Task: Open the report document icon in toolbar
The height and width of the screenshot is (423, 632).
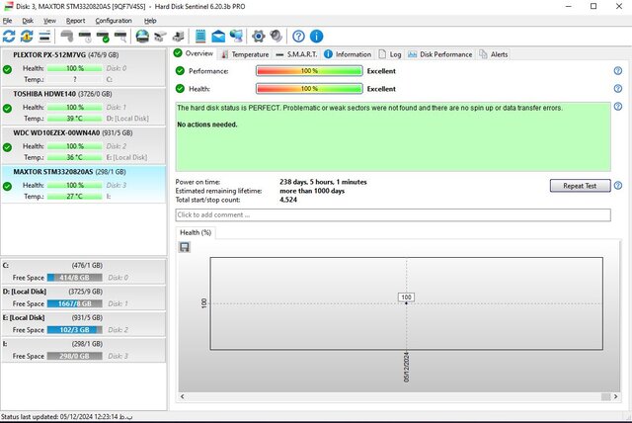Action: pos(201,37)
